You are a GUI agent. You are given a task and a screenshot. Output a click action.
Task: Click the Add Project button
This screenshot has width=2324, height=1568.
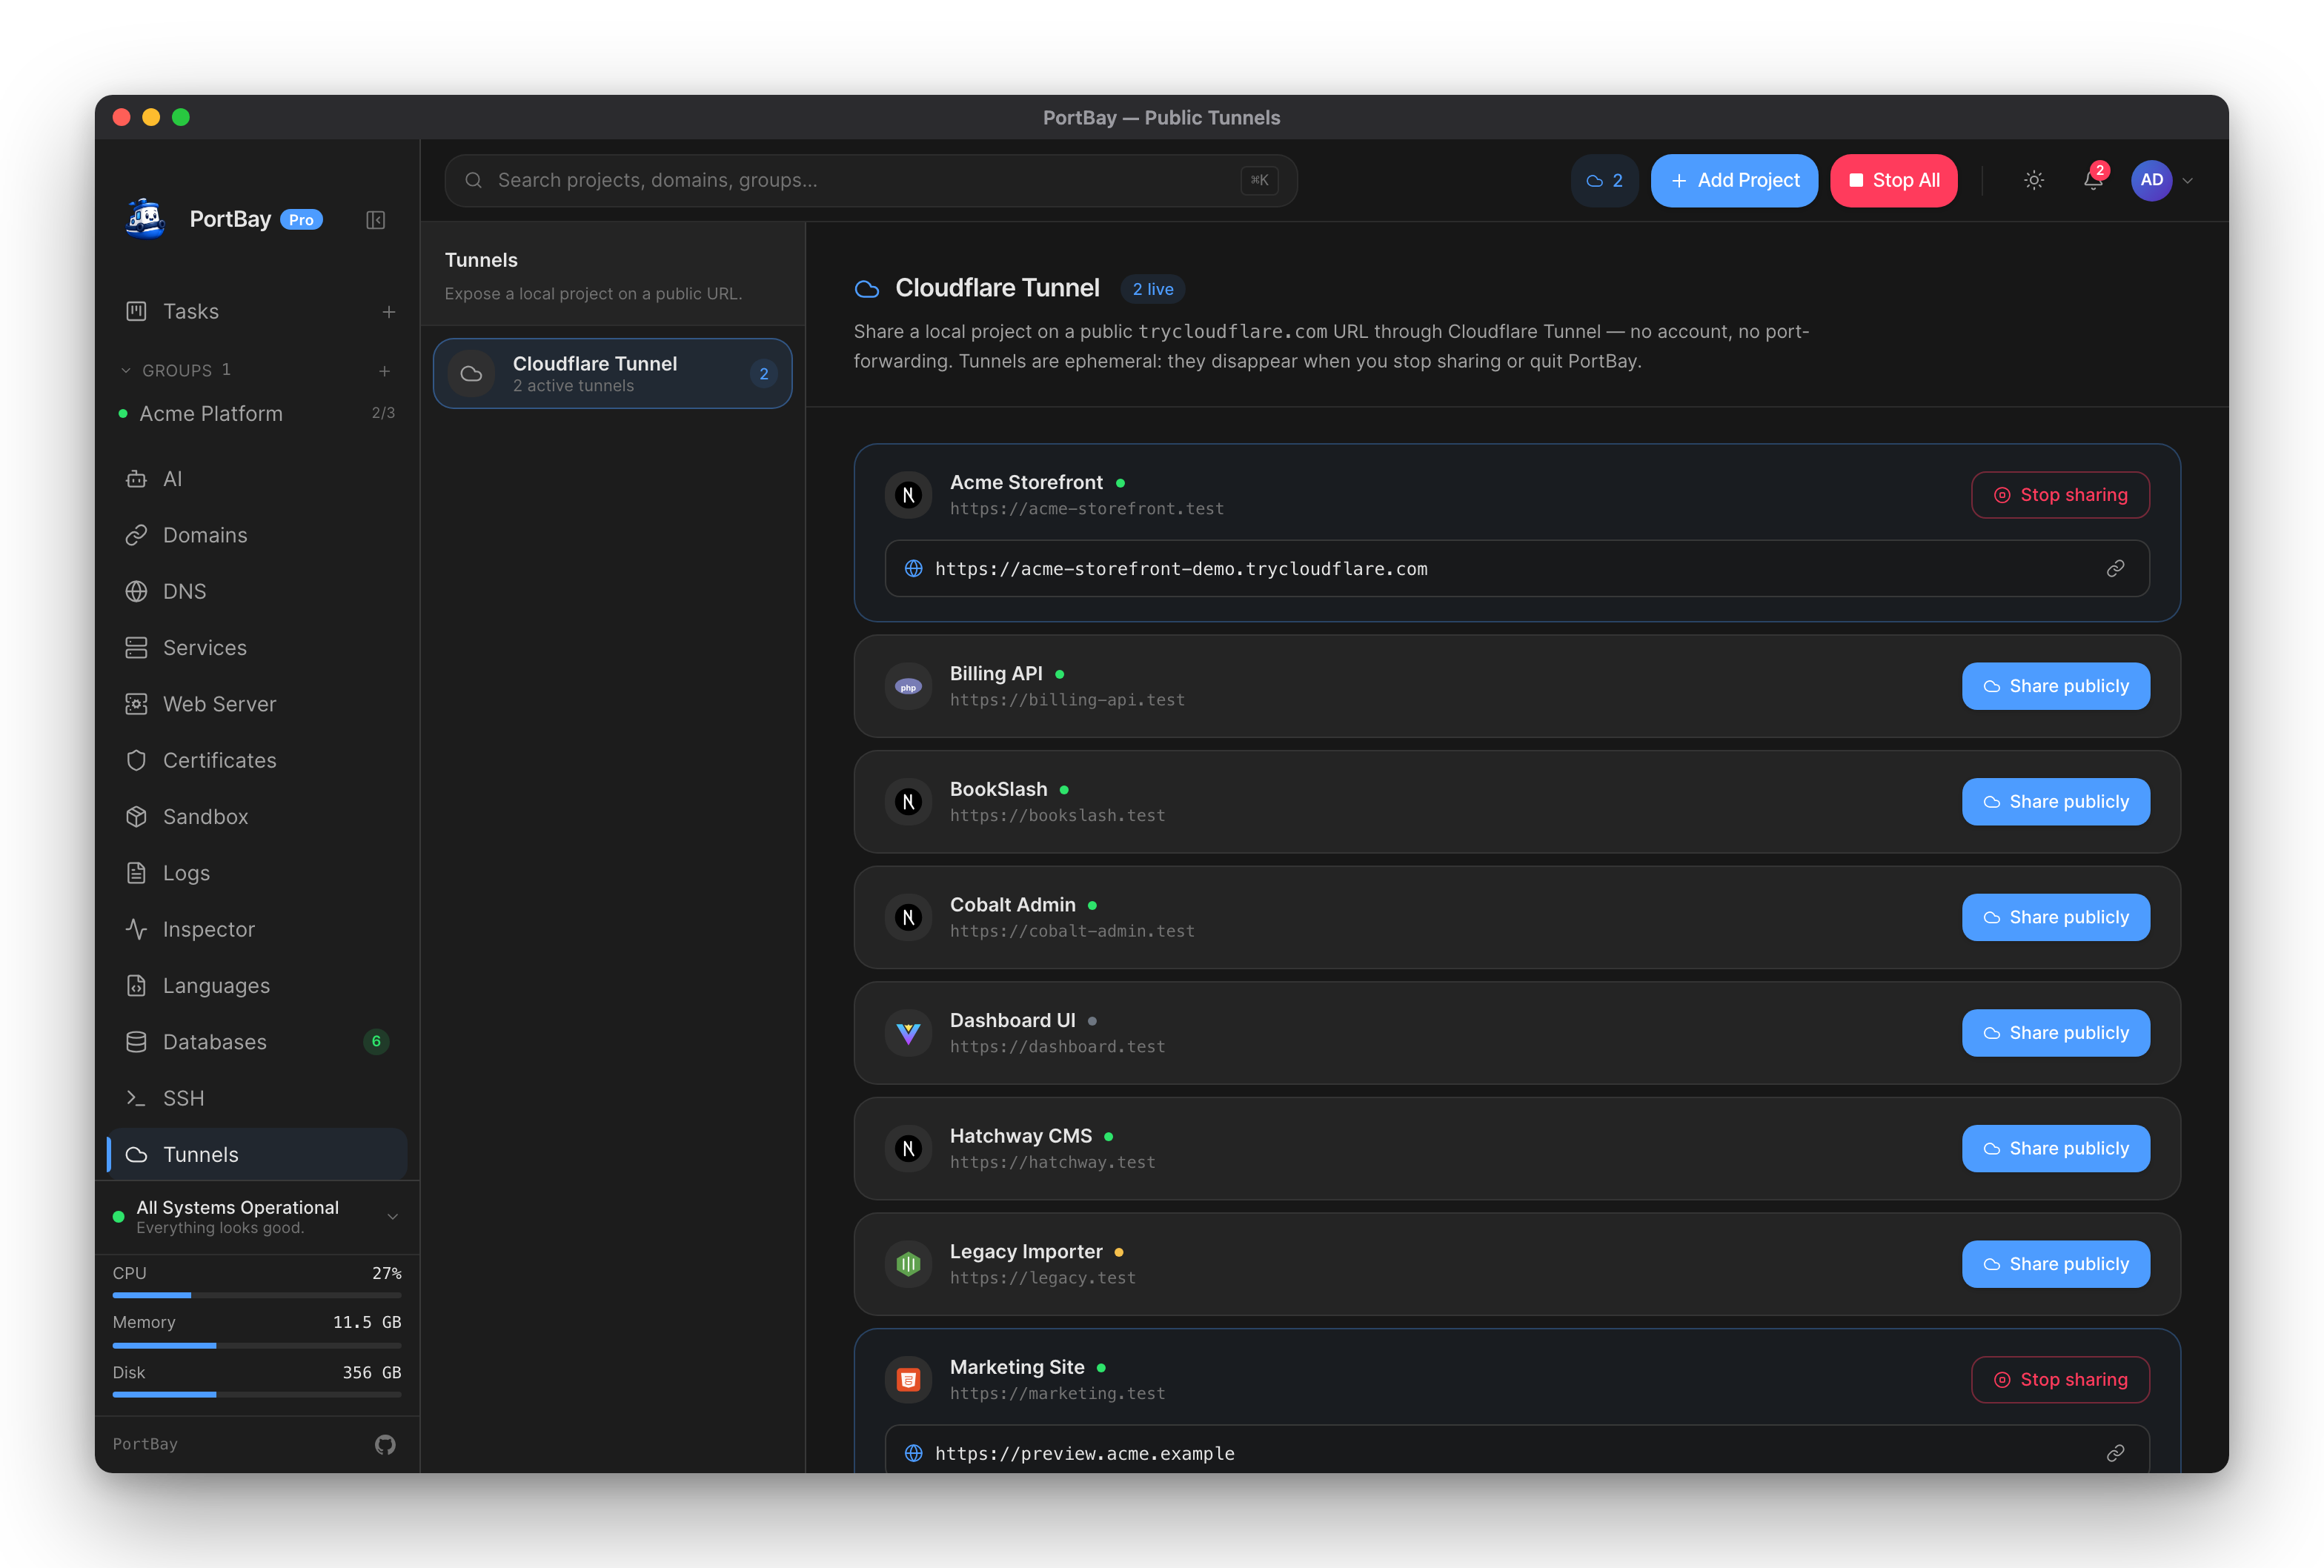(1734, 181)
